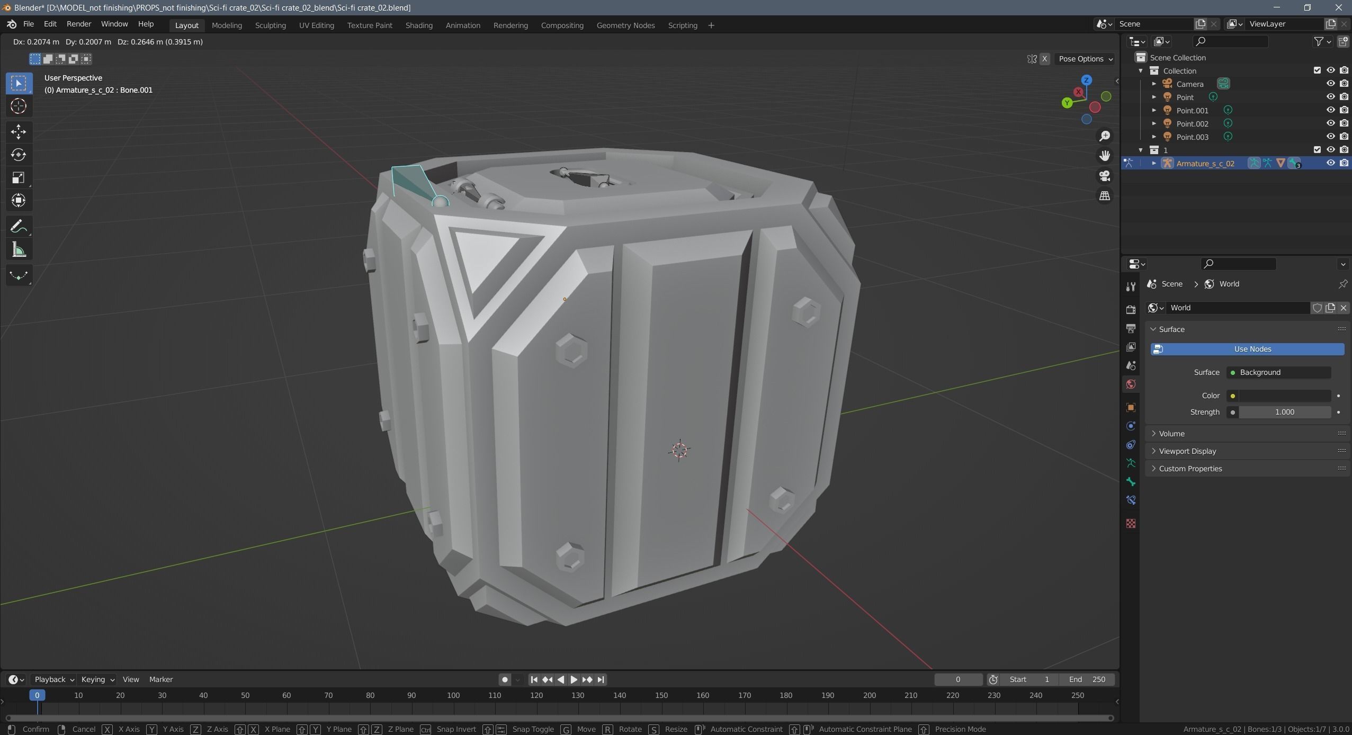
Task: Select the Select Box tool
Action: 19,83
